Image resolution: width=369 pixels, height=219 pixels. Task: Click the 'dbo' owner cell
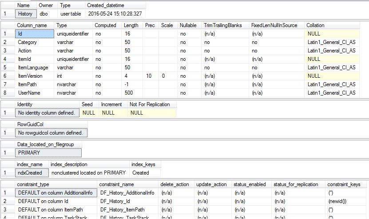pyautogui.click(x=47, y=14)
